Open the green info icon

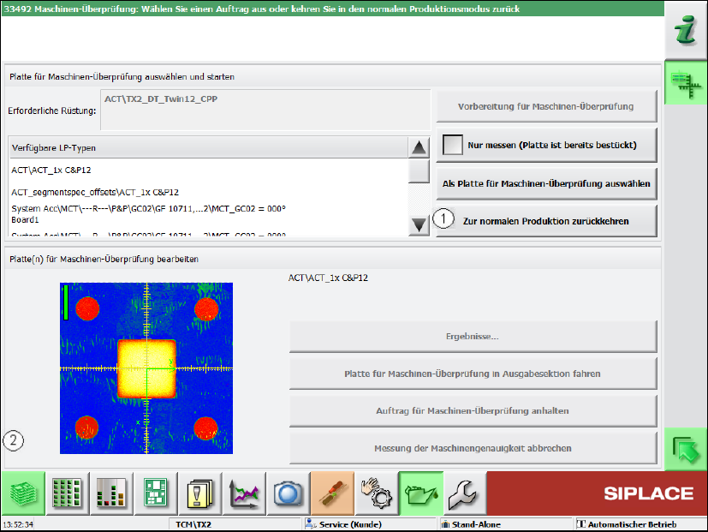tap(686, 30)
